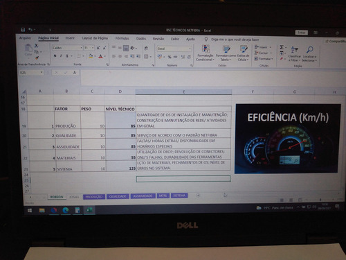Toggle bold (N) formatting
The height and width of the screenshot is (260, 346).
55,56
